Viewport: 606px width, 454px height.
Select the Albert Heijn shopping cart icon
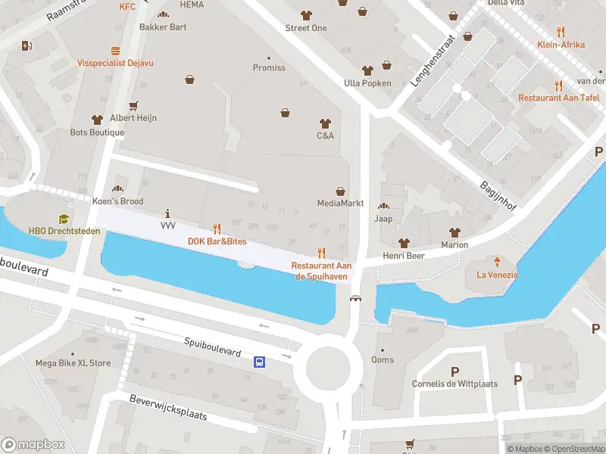134,105
